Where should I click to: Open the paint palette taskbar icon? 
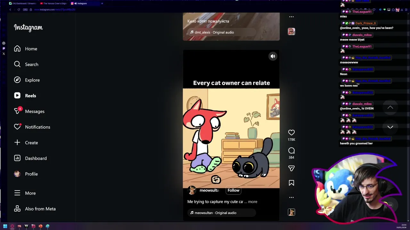tap(47, 226)
